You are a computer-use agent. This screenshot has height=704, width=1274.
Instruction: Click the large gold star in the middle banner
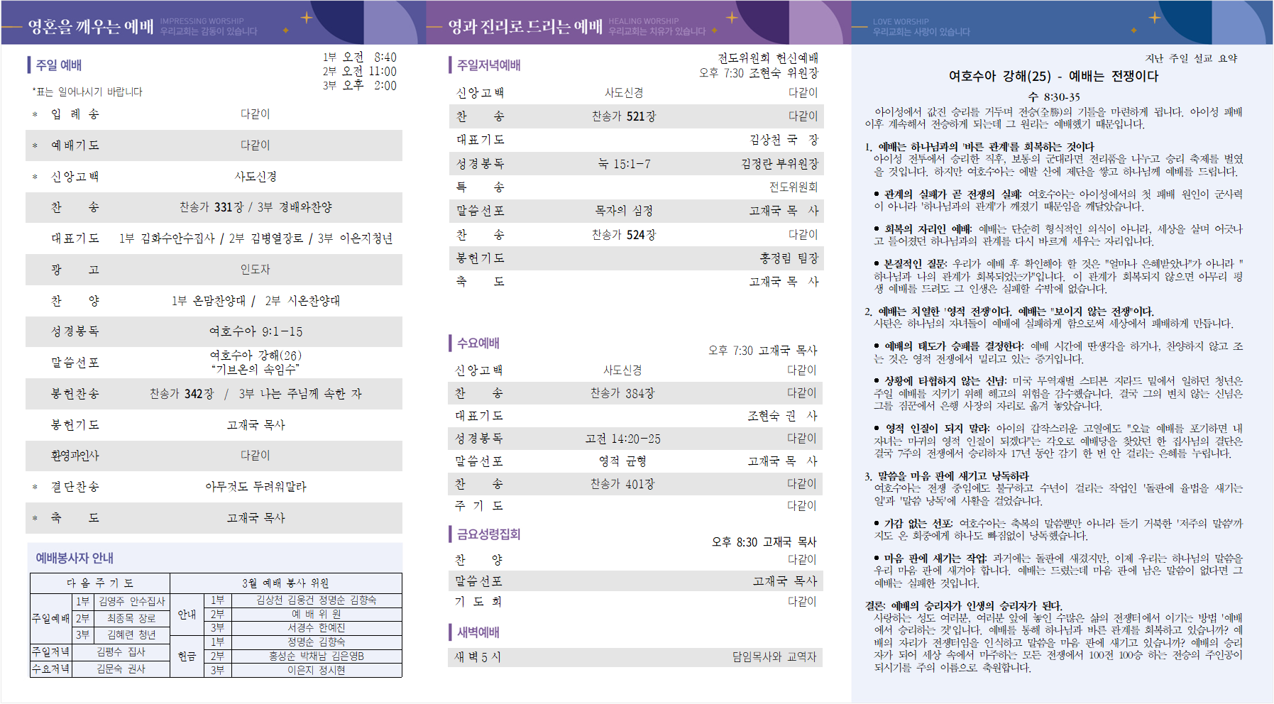click(x=732, y=17)
